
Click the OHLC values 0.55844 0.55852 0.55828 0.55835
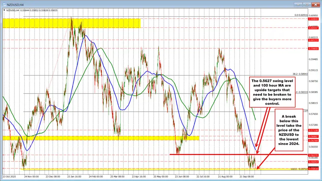tap(39, 10)
